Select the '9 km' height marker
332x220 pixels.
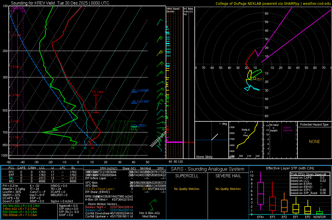(x=16, y=67)
